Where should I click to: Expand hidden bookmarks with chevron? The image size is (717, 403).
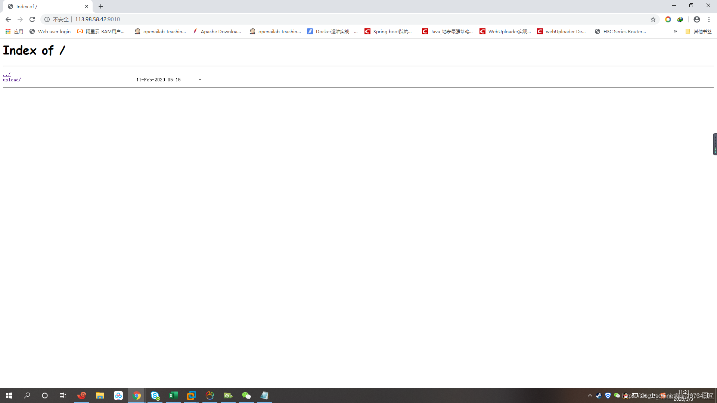pos(675,31)
